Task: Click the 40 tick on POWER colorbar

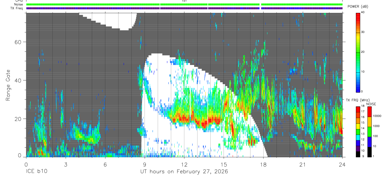Action: click(x=363, y=12)
